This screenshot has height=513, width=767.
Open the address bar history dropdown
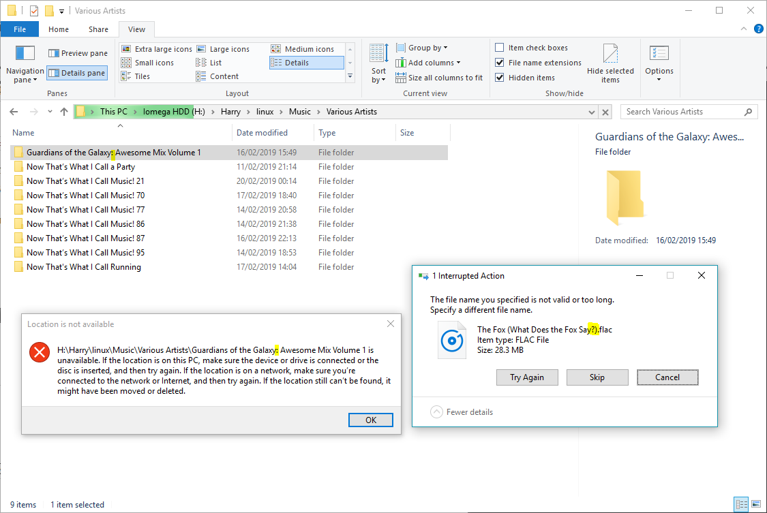pyautogui.click(x=591, y=112)
